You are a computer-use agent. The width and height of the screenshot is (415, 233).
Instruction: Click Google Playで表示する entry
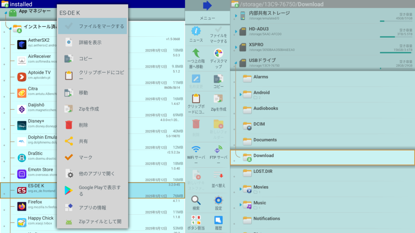click(x=92, y=191)
